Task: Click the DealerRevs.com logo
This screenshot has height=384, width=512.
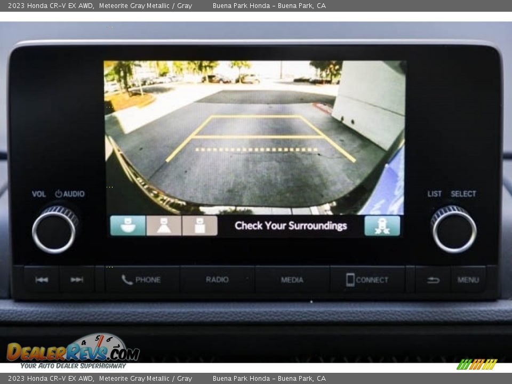Action: pyautogui.click(x=73, y=351)
